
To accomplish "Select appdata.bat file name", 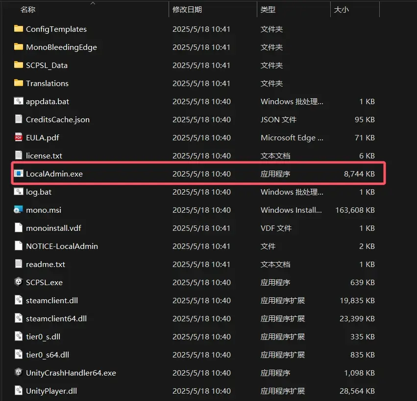I will pos(48,102).
